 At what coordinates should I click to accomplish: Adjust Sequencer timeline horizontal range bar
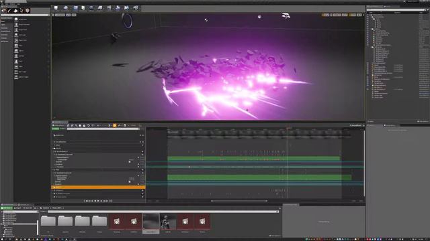tap(239, 201)
